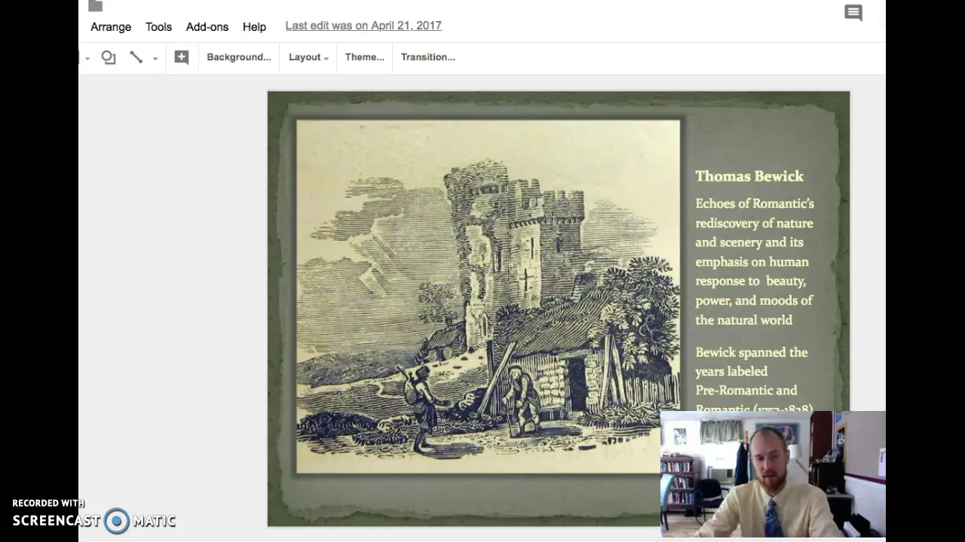Viewport: 965px width, 542px height.
Task: Select the castle engraving image on the slide
Action: (x=488, y=297)
